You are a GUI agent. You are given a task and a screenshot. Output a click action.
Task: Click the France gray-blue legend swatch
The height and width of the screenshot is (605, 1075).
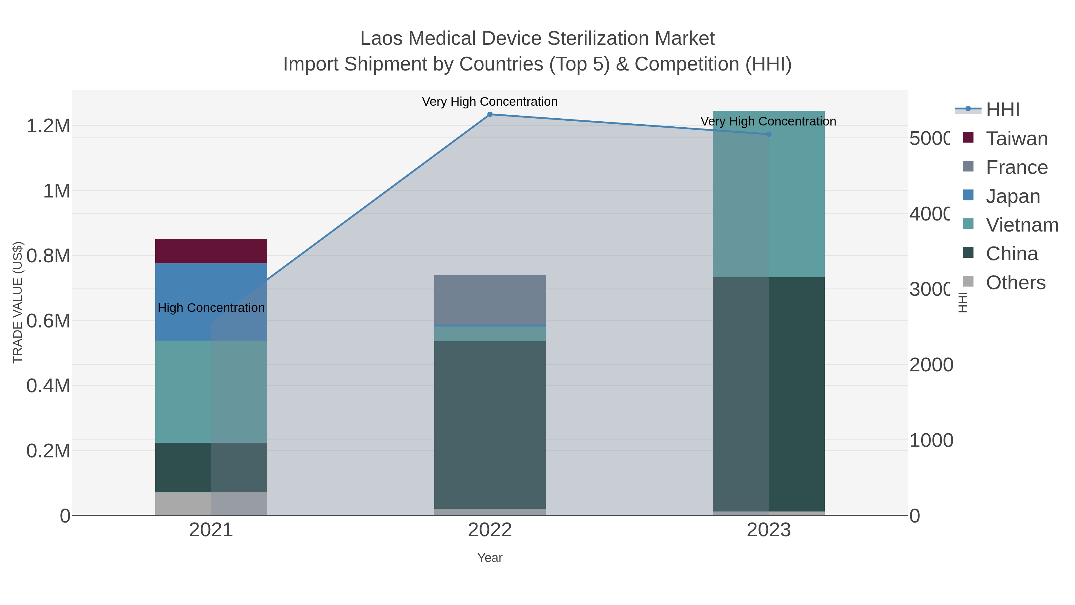coord(968,166)
